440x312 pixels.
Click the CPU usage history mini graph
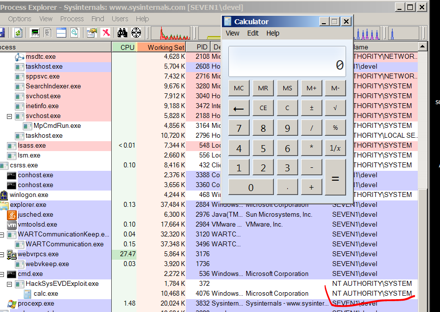click(x=171, y=34)
